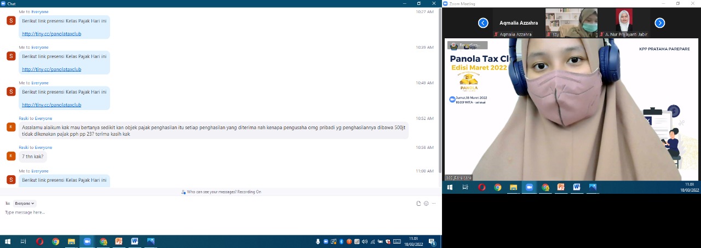The width and height of the screenshot is (701, 248).
Task: Open PowerPoint from the taskbar below chat
Action: tap(119, 241)
